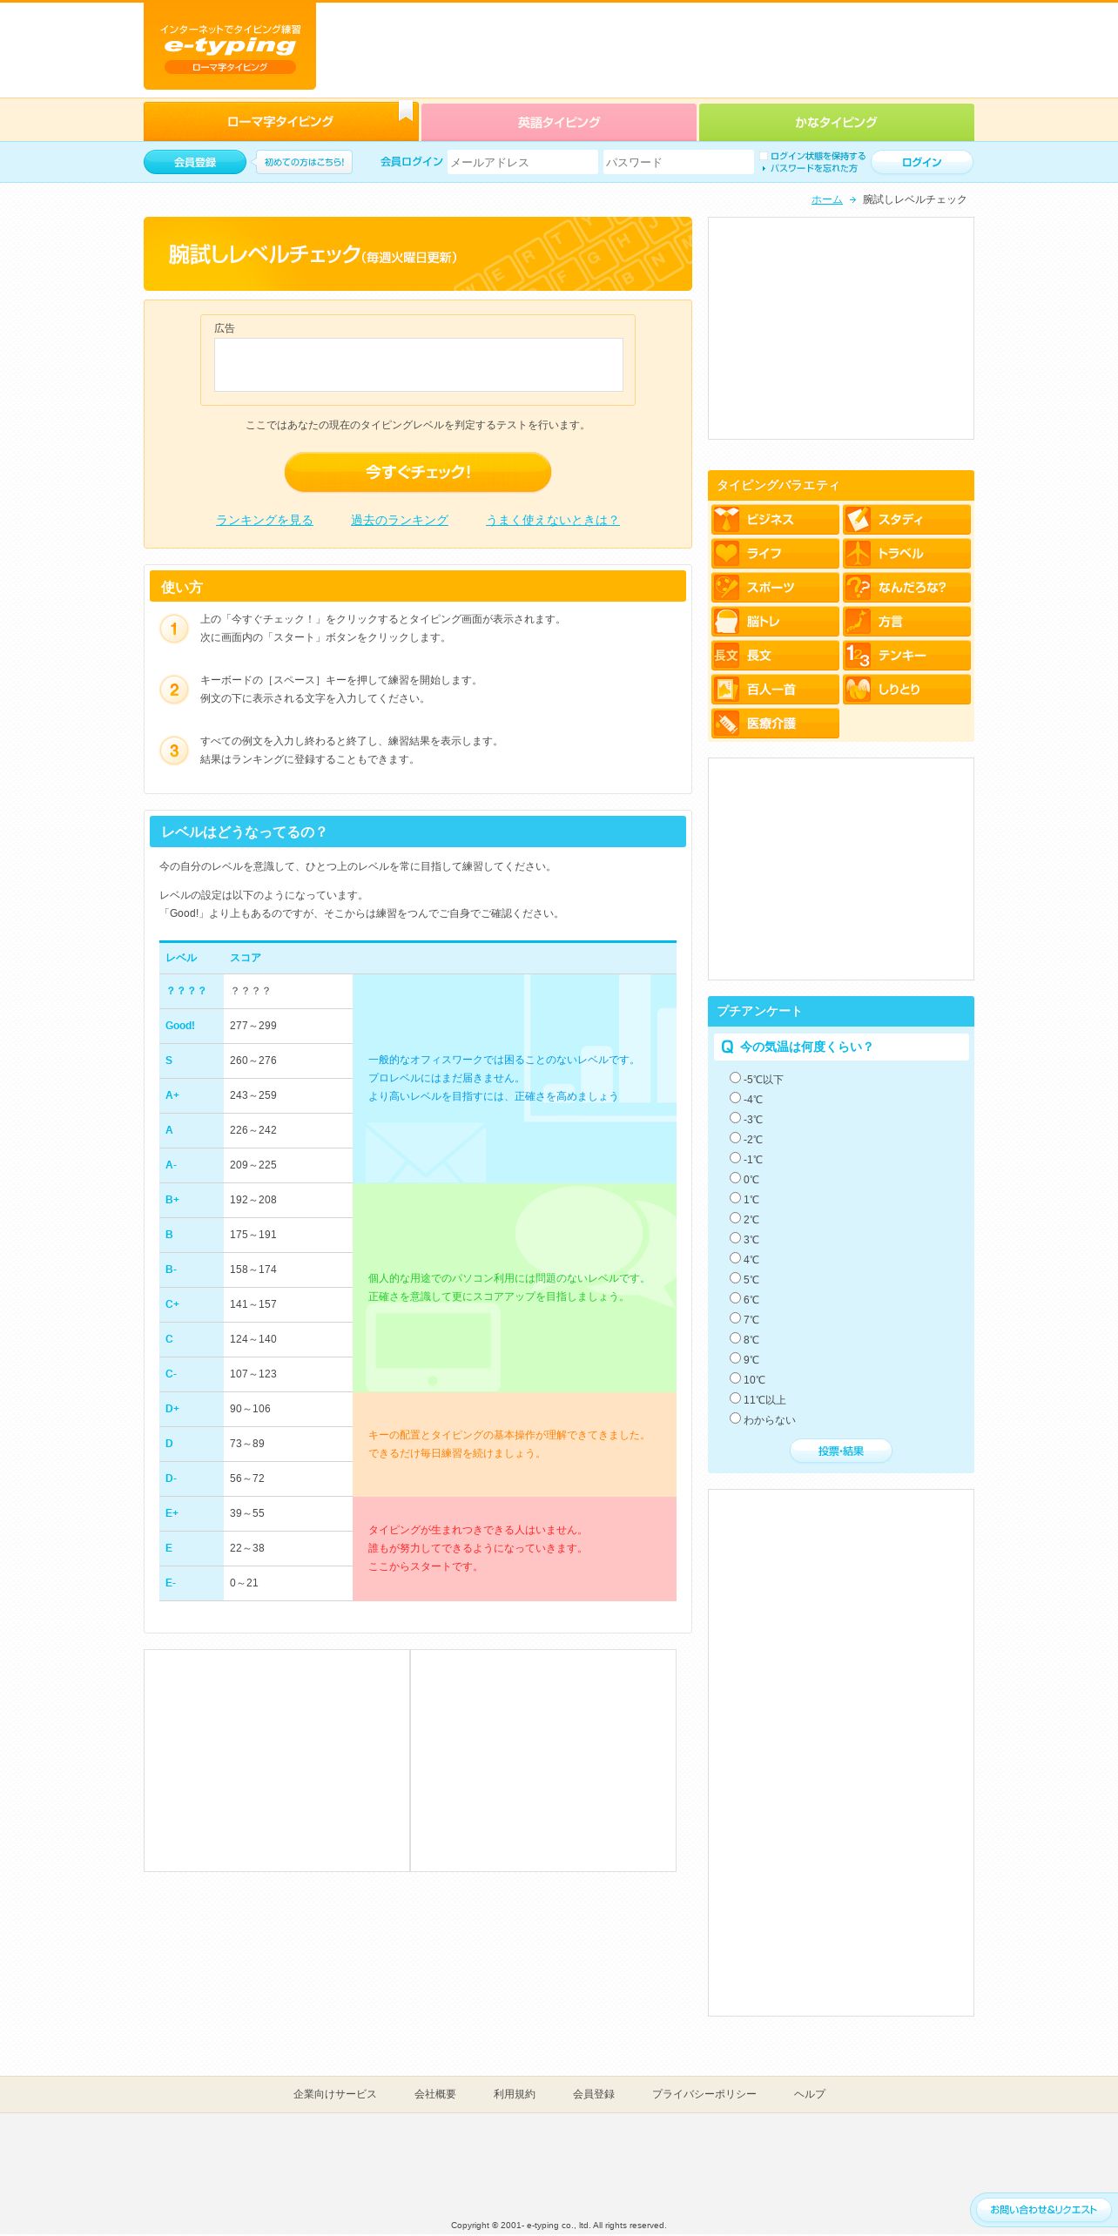Screen dimensions: 1118x2236
Task: Click the A+ level label
Action: pyautogui.click(x=172, y=1095)
